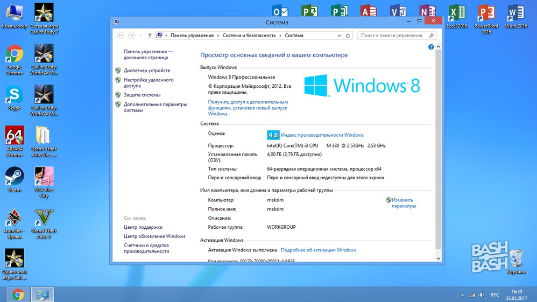Open Панель управления — домашняя страница link
The height and width of the screenshot is (302, 537).
[x=148, y=54]
